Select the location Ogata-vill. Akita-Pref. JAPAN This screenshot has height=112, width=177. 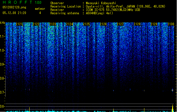click(x=111, y=6)
